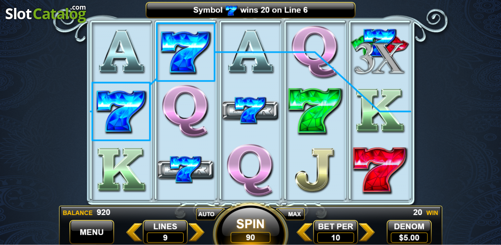
Task: Click the blue 7 BAR symbol on middle reel
Action: (250, 109)
